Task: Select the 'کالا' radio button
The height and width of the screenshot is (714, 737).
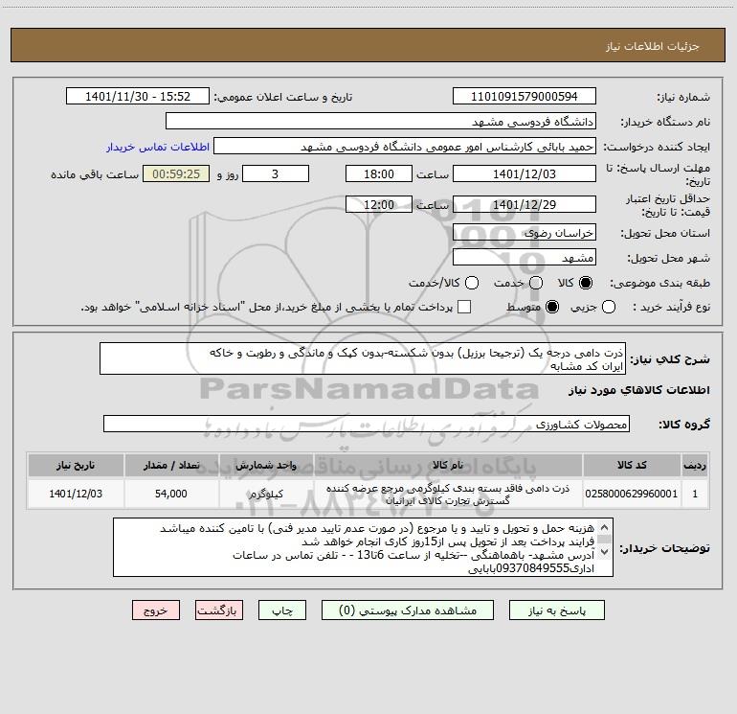Action: pos(586,283)
